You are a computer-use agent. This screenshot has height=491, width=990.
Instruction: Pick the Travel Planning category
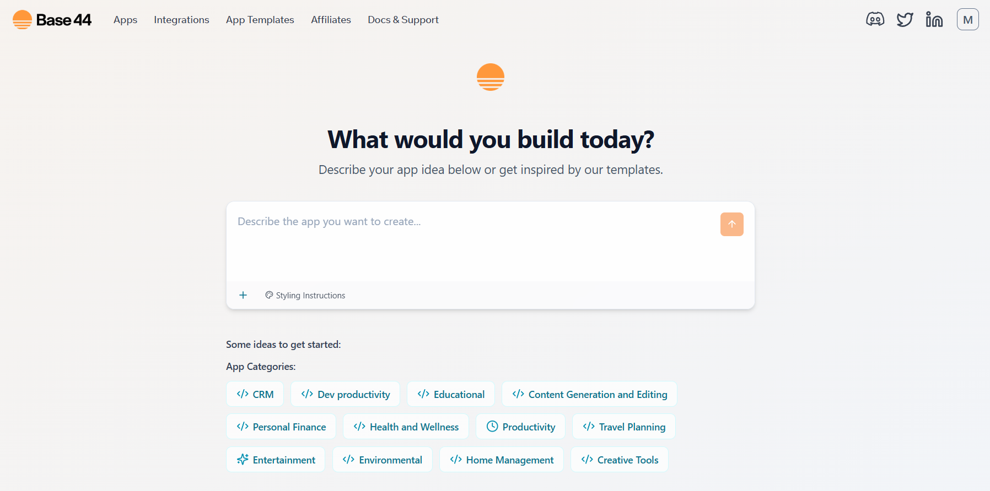[x=624, y=427]
